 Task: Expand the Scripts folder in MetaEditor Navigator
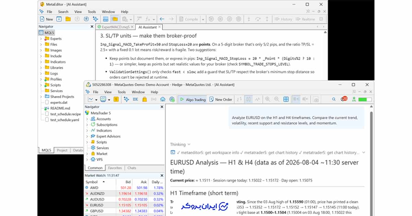[x=41, y=85]
